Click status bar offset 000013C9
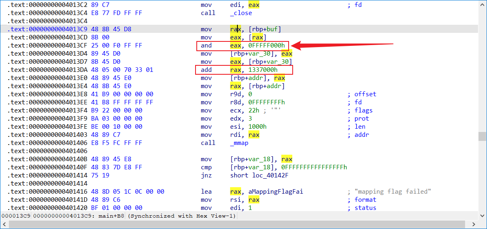Image resolution: width=487 pixels, height=229 pixels. click(x=16, y=216)
